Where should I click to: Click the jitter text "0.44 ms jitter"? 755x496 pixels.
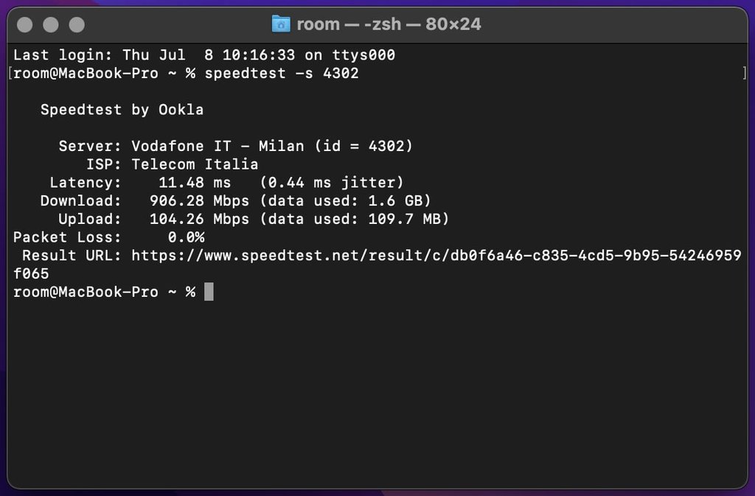pyautogui.click(x=331, y=183)
